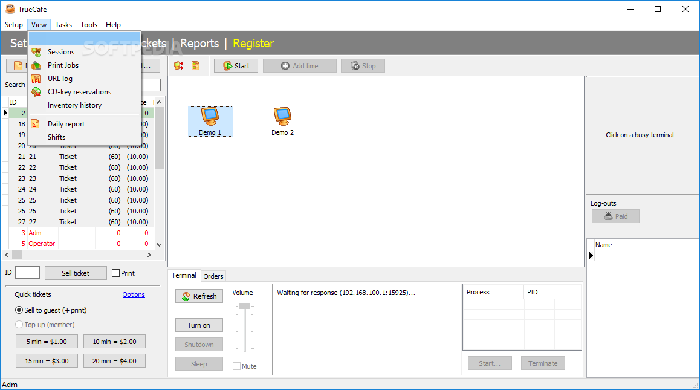Switch to the Terminal tab

click(184, 275)
